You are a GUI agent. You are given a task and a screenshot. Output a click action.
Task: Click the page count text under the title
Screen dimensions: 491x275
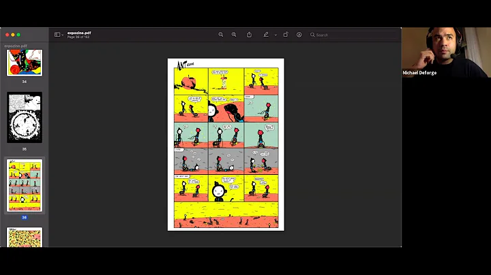point(78,37)
